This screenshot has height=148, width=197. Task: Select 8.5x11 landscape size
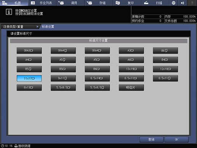pos(131,78)
